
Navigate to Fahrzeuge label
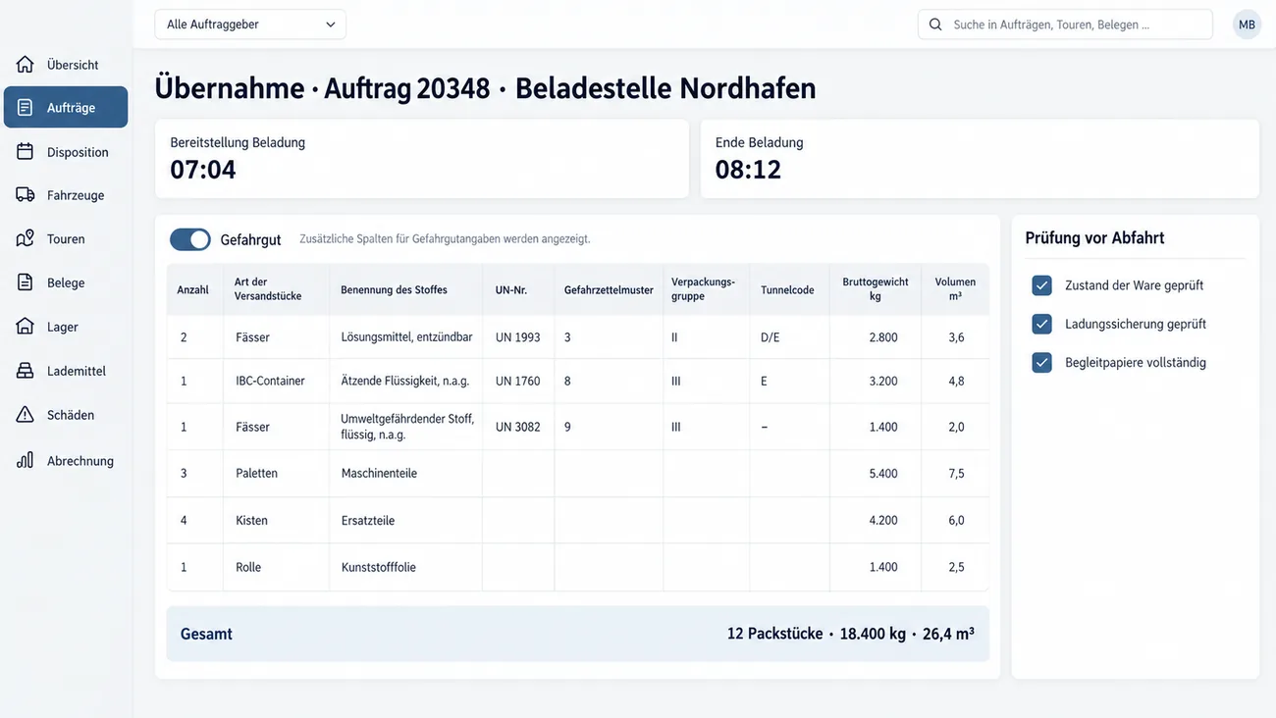pyautogui.click(x=76, y=195)
